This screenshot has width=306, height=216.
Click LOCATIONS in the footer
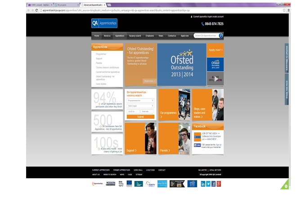[x=150, y=170]
